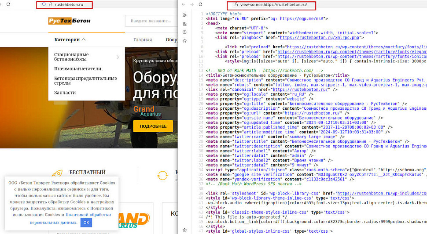Open the Пневмонагнетатели category

[77, 68]
